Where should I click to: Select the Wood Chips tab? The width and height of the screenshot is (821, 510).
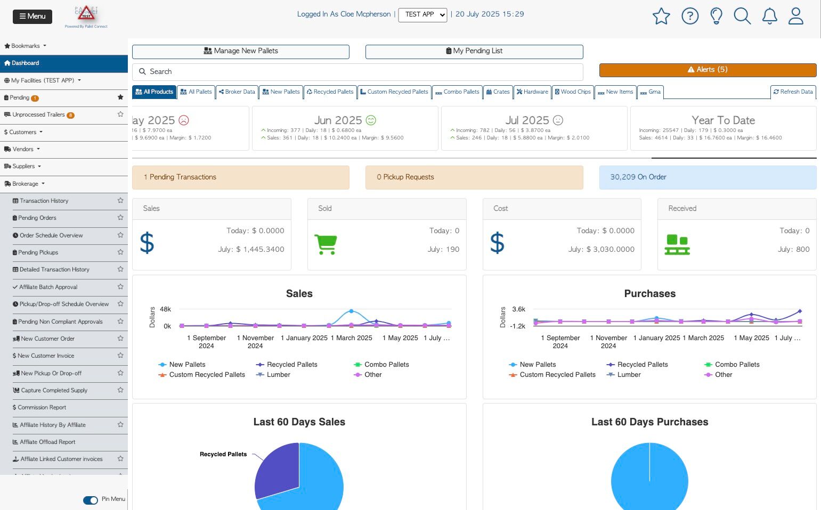[573, 92]
